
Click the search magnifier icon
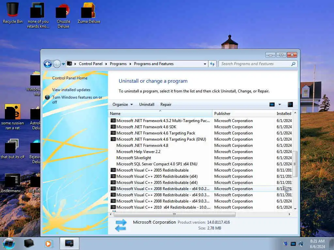293,64
